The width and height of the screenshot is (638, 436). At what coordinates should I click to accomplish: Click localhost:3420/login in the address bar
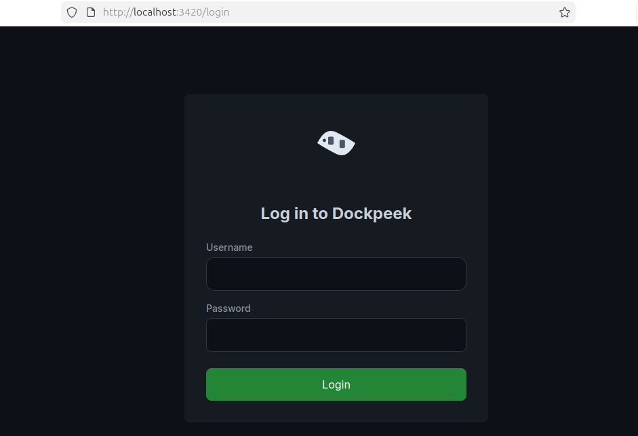click(x=166, y=12)
